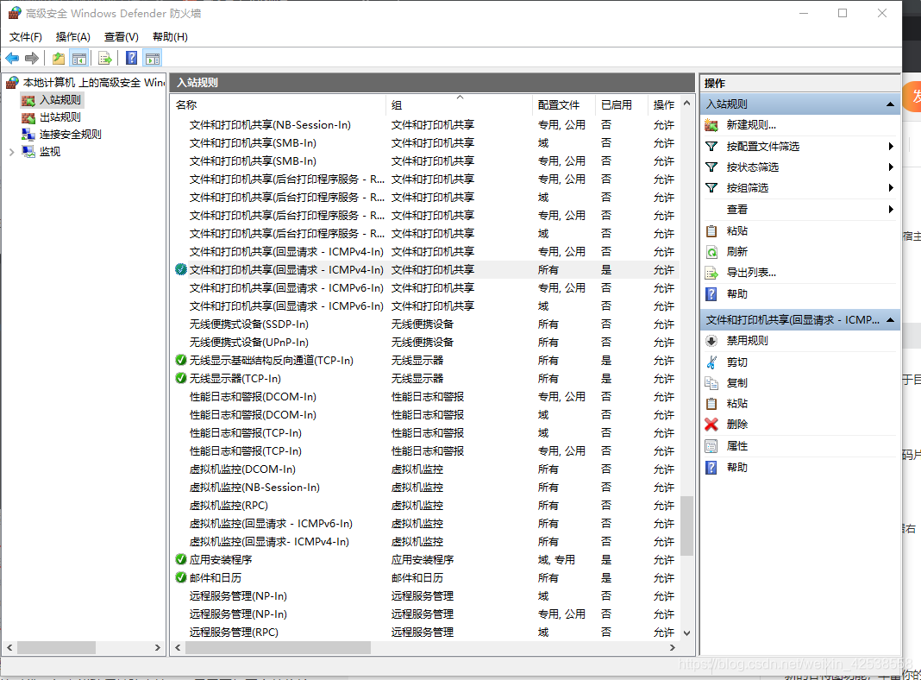Select 入站规则 in the left tree
The image size is (921, 680).
click(60, 100)
